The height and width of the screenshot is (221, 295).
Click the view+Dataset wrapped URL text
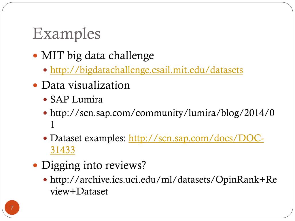tap(79, 191)
